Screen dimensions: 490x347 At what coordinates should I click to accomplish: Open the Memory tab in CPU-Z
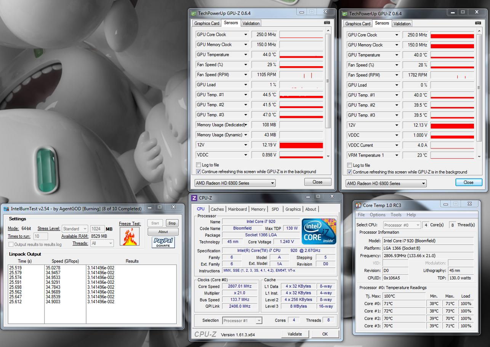click(258, 209)
